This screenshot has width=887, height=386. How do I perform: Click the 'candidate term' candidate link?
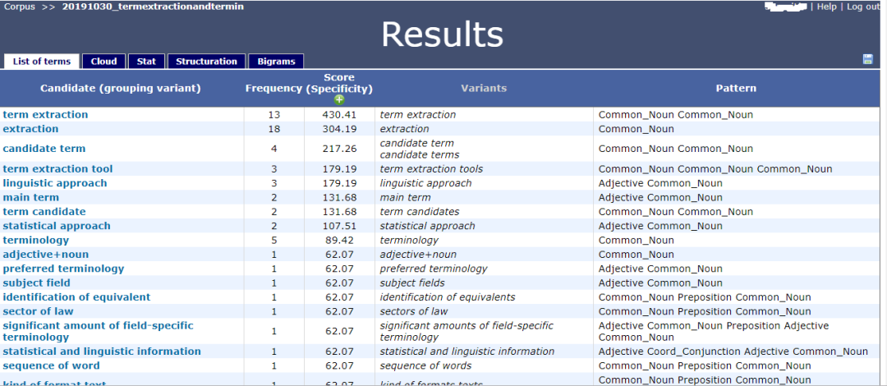[44, 149]
